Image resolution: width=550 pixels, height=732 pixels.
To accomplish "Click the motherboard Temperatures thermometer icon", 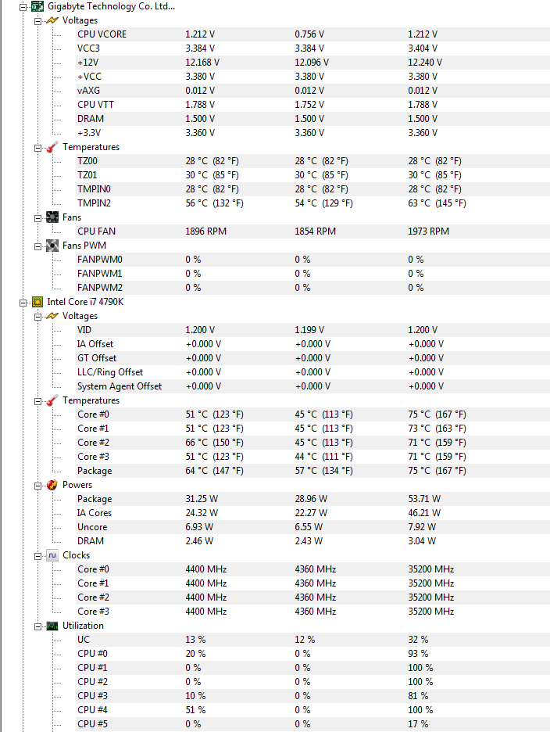I will (x=52, y=148).
